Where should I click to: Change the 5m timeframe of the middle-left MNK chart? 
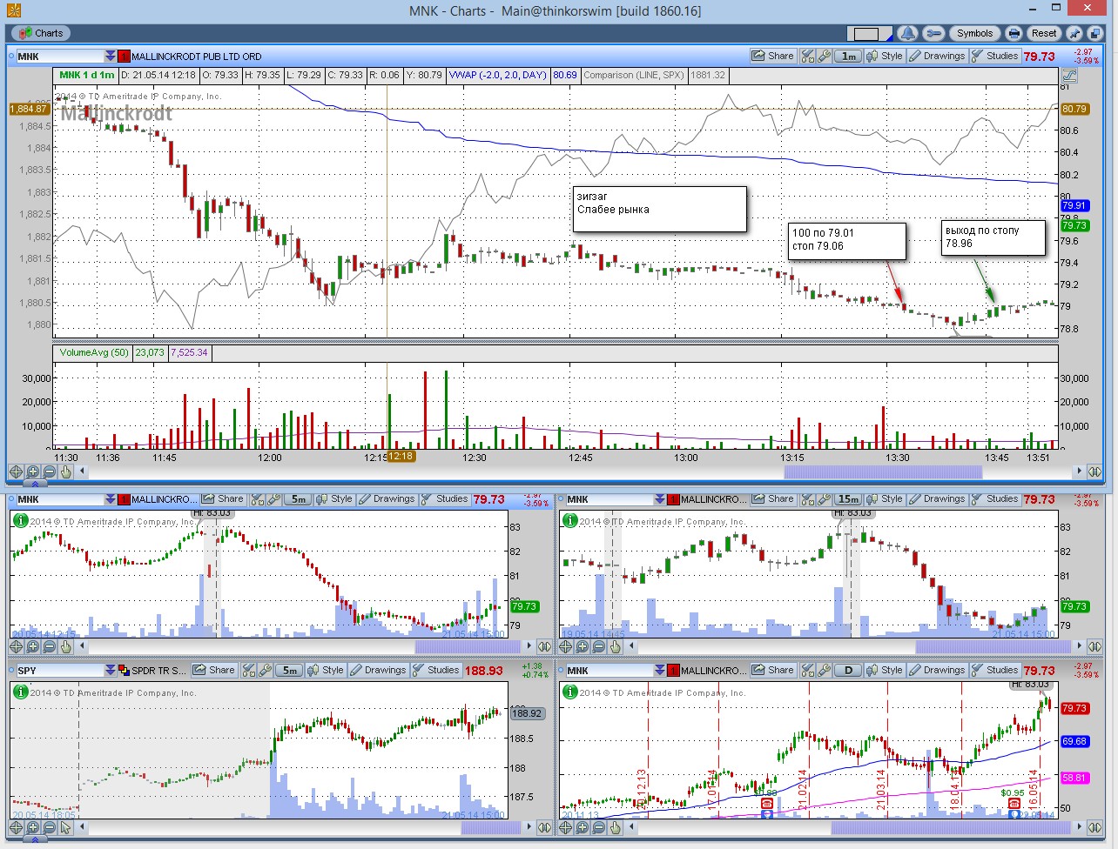point(298,499)
